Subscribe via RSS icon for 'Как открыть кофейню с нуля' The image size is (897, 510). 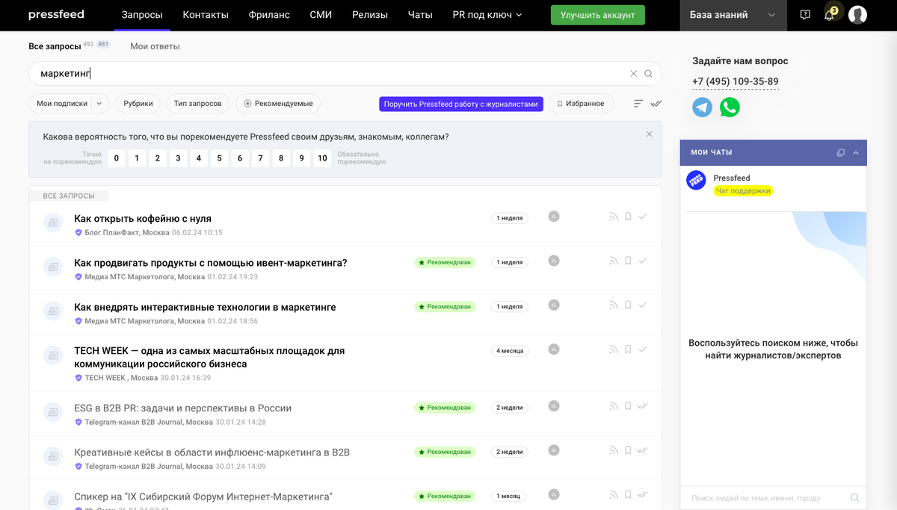pyautogui.click(x=614, y=217)
